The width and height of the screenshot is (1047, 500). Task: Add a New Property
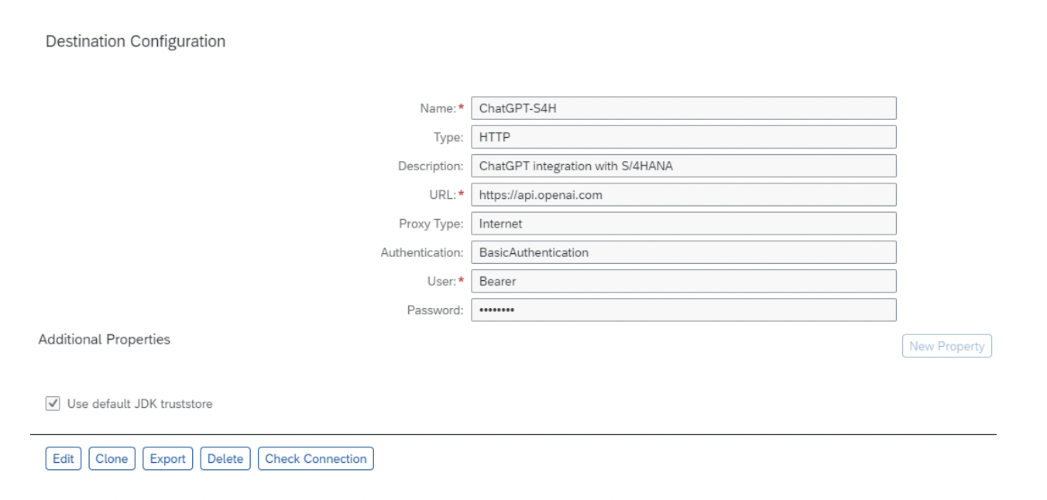tap(947, 346)
